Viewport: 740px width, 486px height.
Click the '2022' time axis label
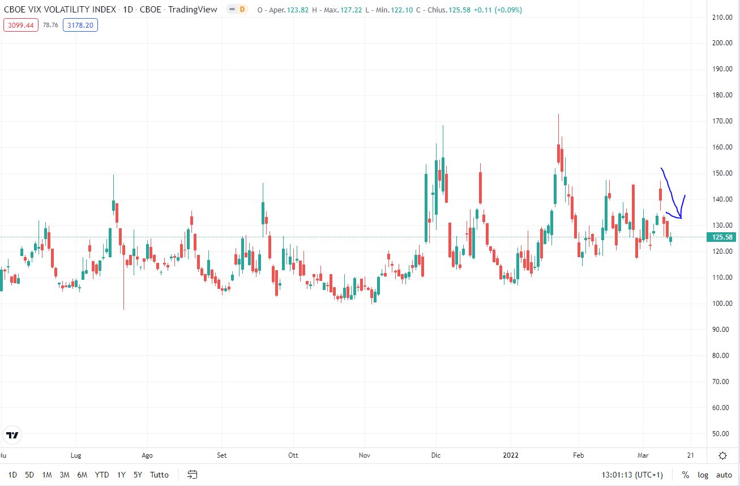pos(511,455)
